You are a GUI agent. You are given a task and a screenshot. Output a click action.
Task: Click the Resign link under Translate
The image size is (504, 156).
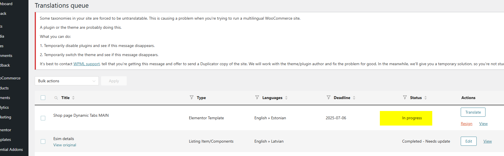[x=466, y=124]
